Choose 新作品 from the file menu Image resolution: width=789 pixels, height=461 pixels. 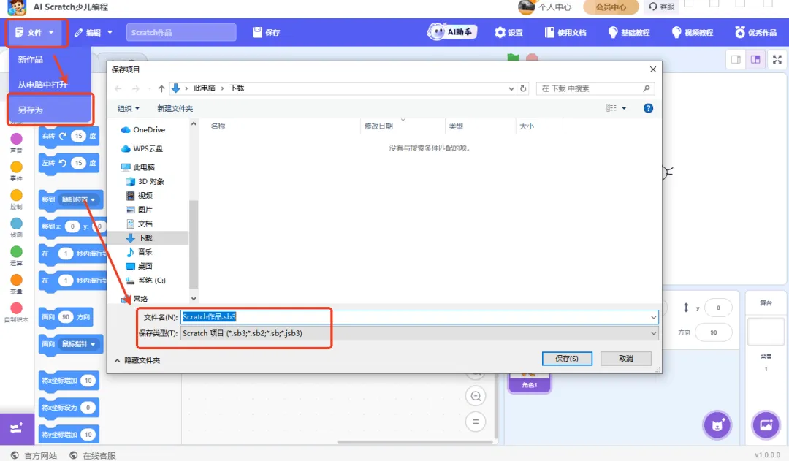coord(31,59)
